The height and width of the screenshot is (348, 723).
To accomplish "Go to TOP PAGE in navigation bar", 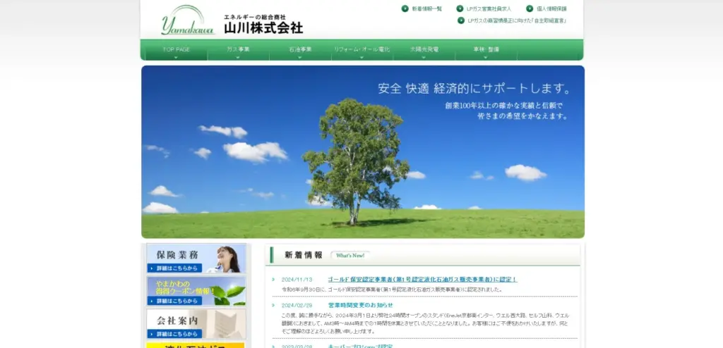I will tap(177, 49).
